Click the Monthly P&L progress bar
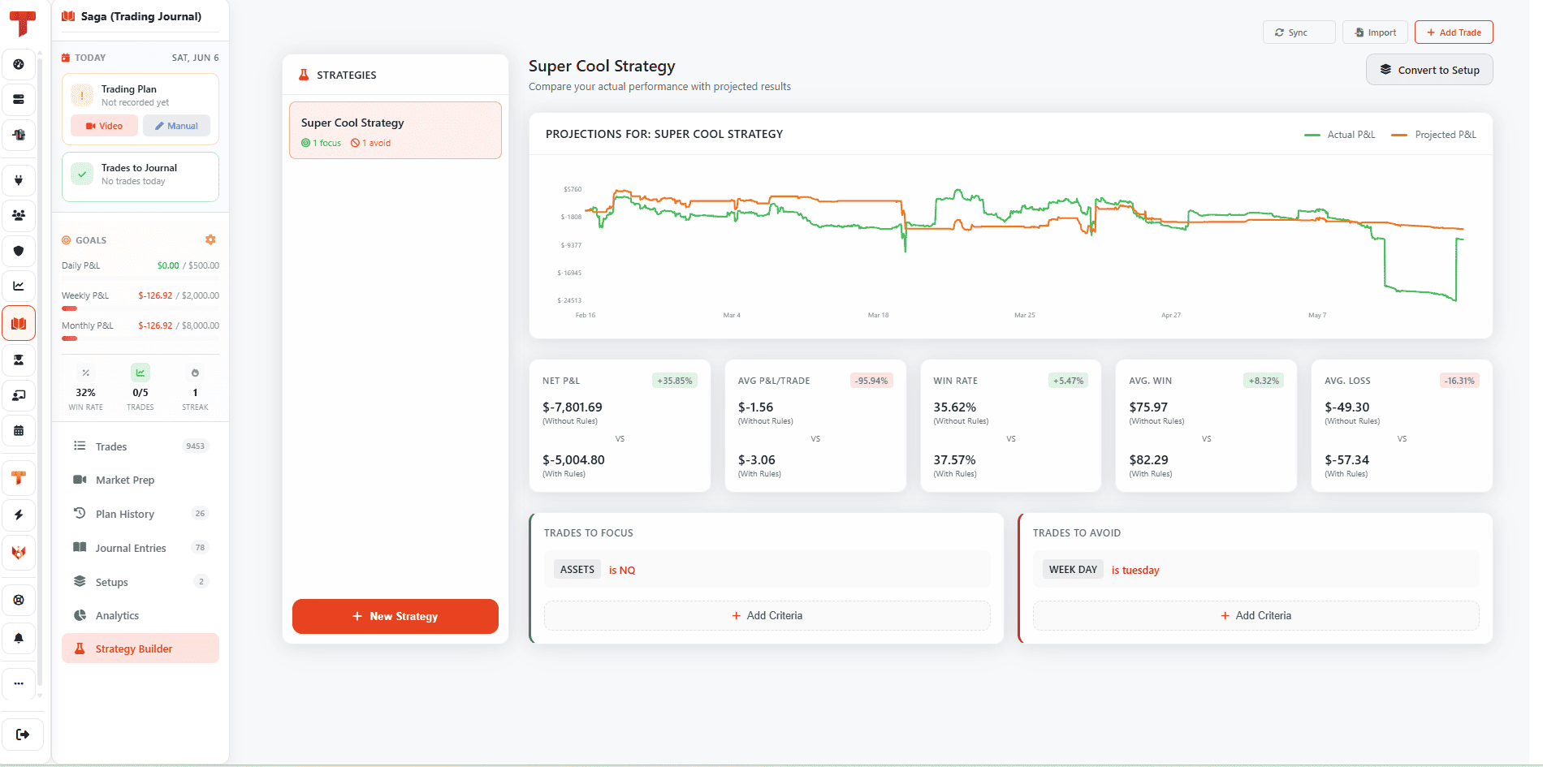1543x767 pixels. pyautogui.click(x=140, y=338)
